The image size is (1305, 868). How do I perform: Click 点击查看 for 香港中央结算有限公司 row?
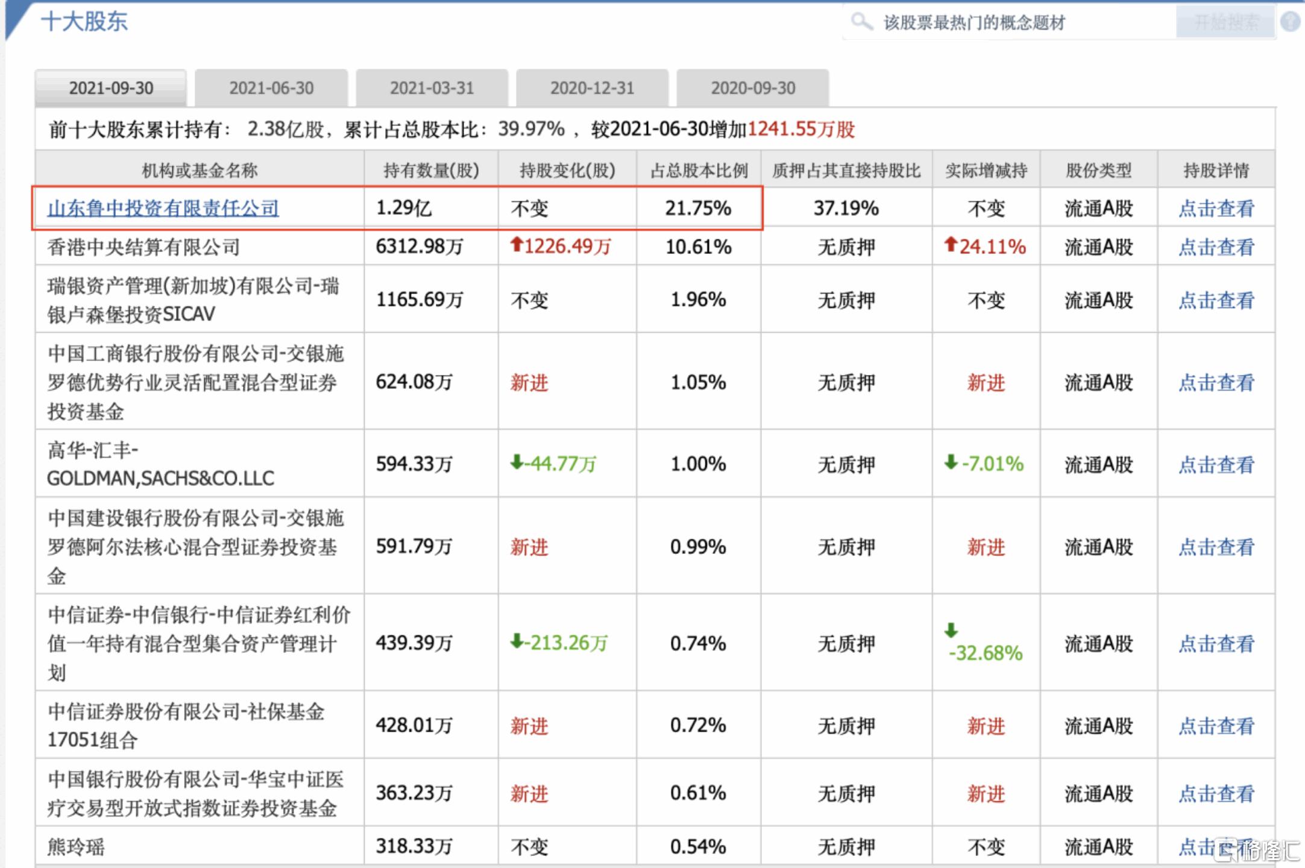click(x=1216, y=247)
